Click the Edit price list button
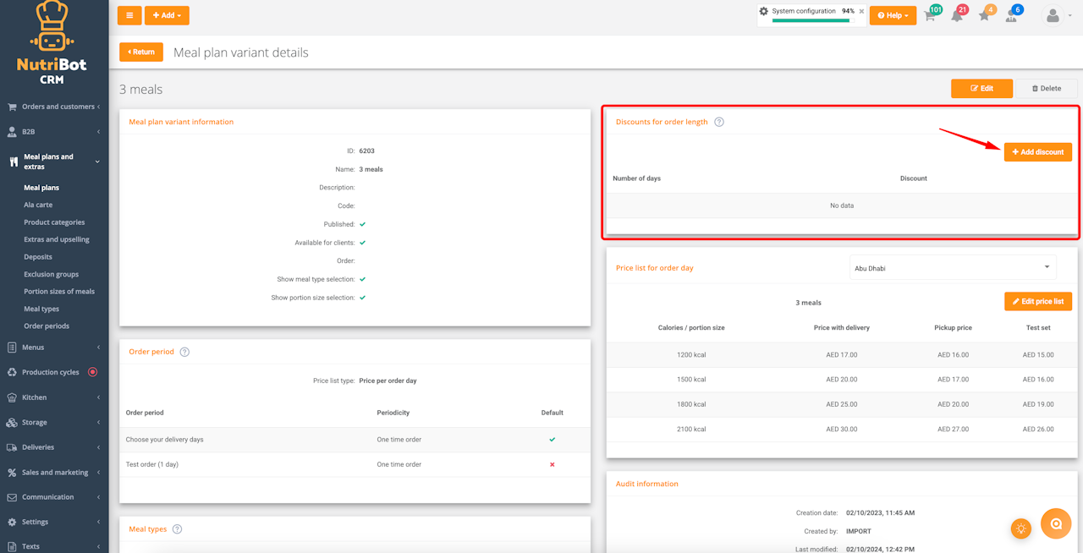 [x=1038, y=302]
